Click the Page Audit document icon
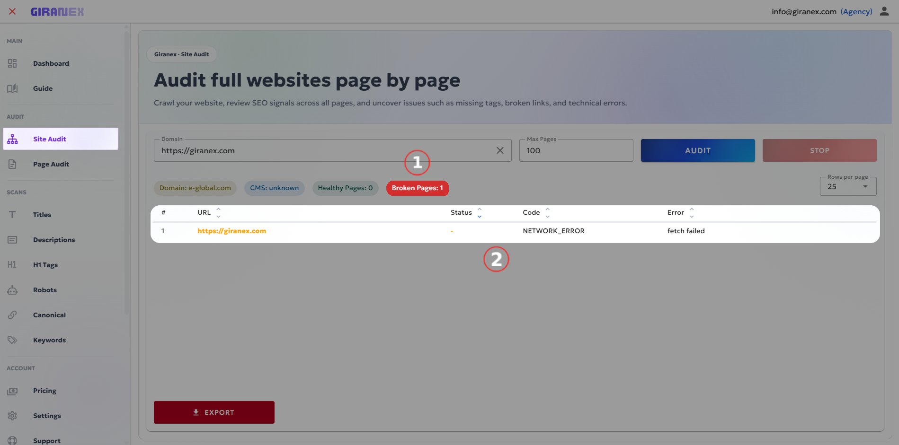This screenshot has width=899, height=445. point(12,164)
